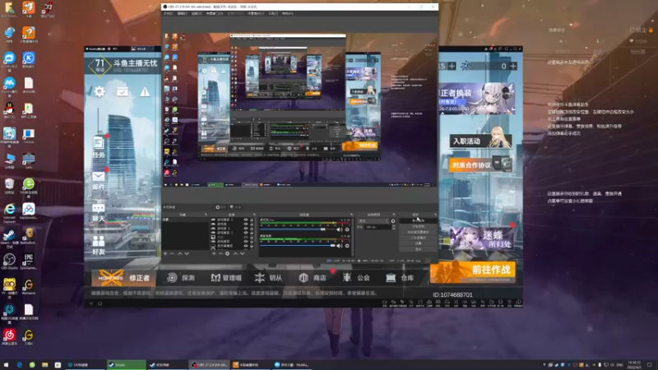Open the 好友 friends icon
The image size is (658, 370).
[99, 245]
